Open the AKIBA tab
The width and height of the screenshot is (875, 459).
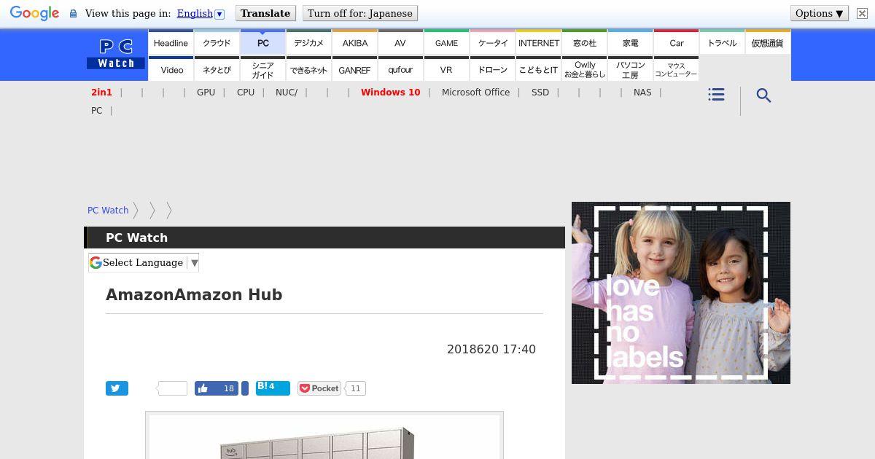point(354,43)
